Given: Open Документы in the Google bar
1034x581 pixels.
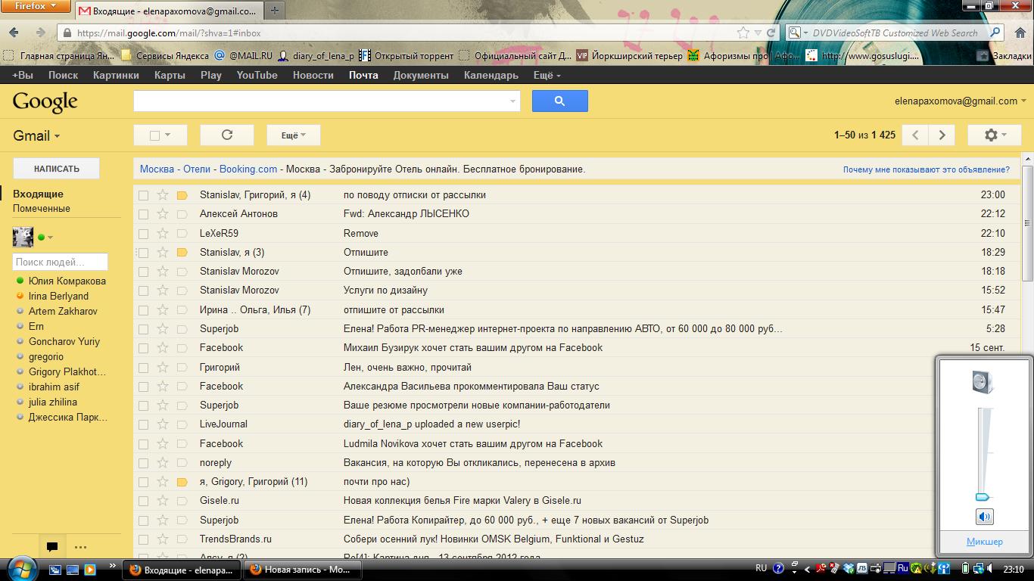Looking at the screenshot, I should click(421, 75).
